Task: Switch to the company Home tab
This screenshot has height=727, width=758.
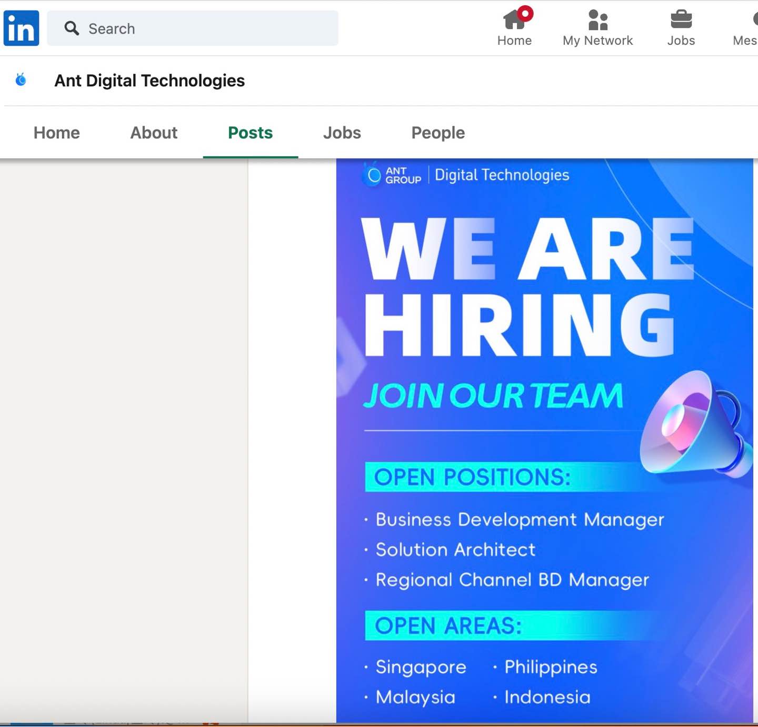Action: 57,133
